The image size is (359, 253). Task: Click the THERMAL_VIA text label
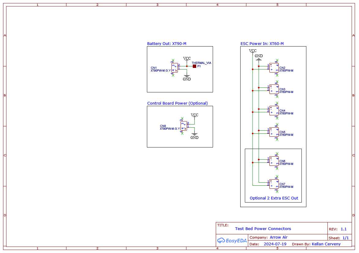[x=201, y=63]
